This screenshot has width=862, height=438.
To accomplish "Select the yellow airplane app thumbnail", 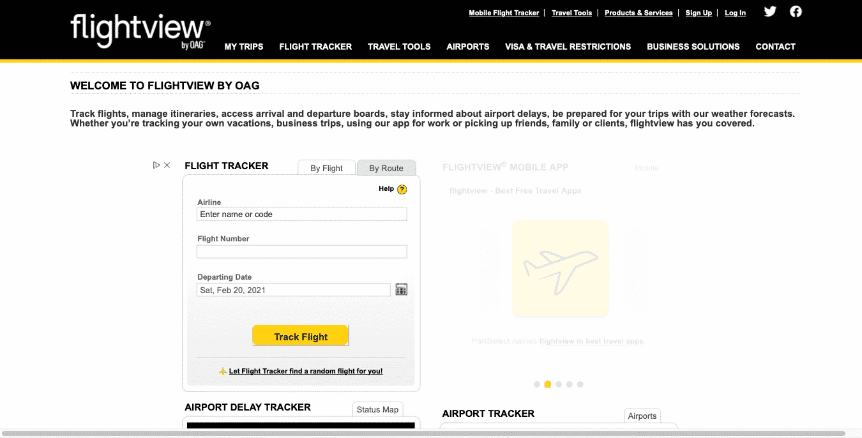I will [560, 268].
